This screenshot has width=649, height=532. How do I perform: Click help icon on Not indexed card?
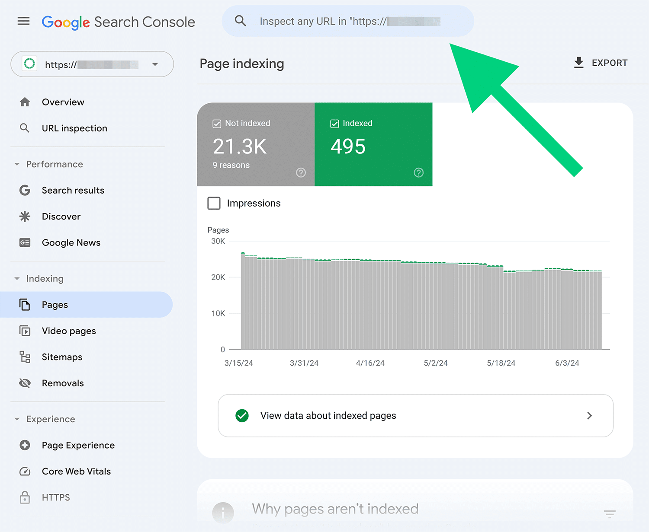[x=301, y=173]
